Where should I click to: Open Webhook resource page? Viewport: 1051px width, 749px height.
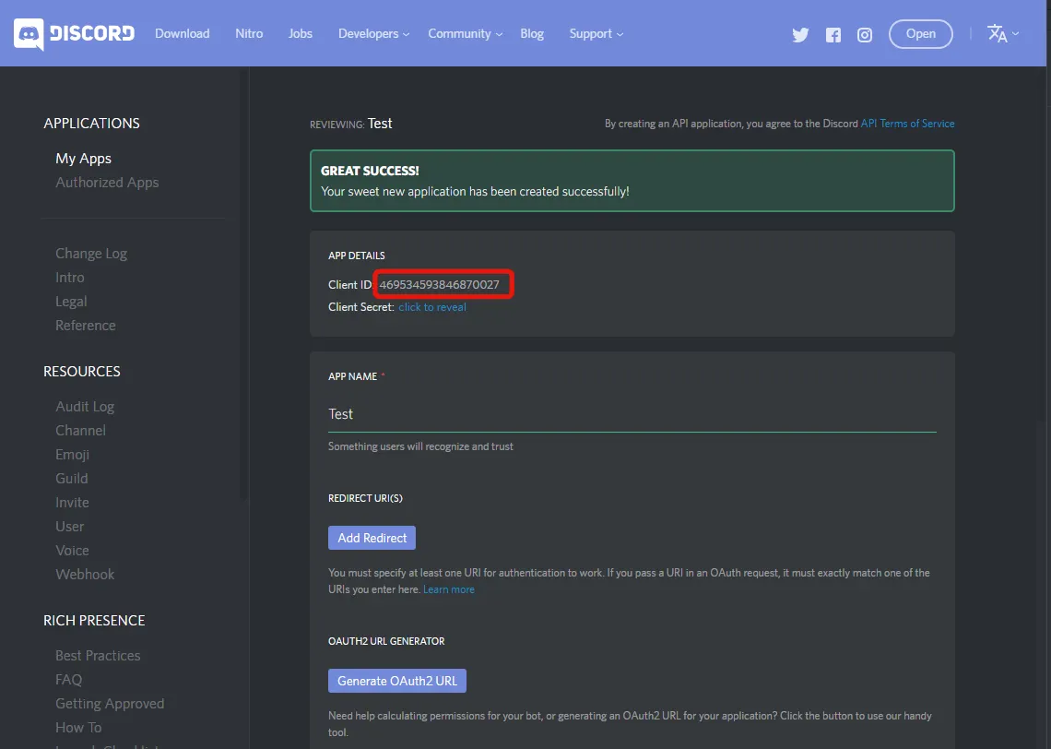[x=85, y=574]
